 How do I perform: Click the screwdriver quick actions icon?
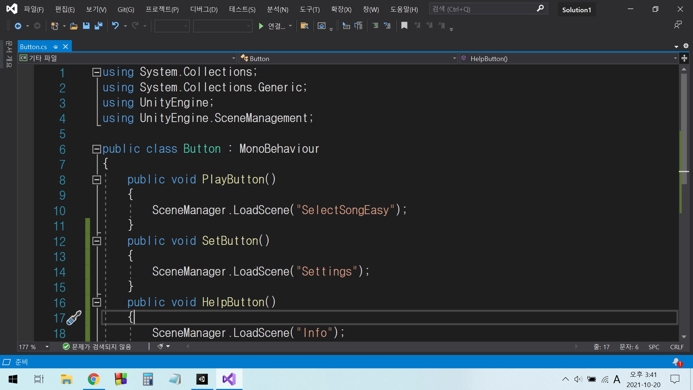[74, 318]
